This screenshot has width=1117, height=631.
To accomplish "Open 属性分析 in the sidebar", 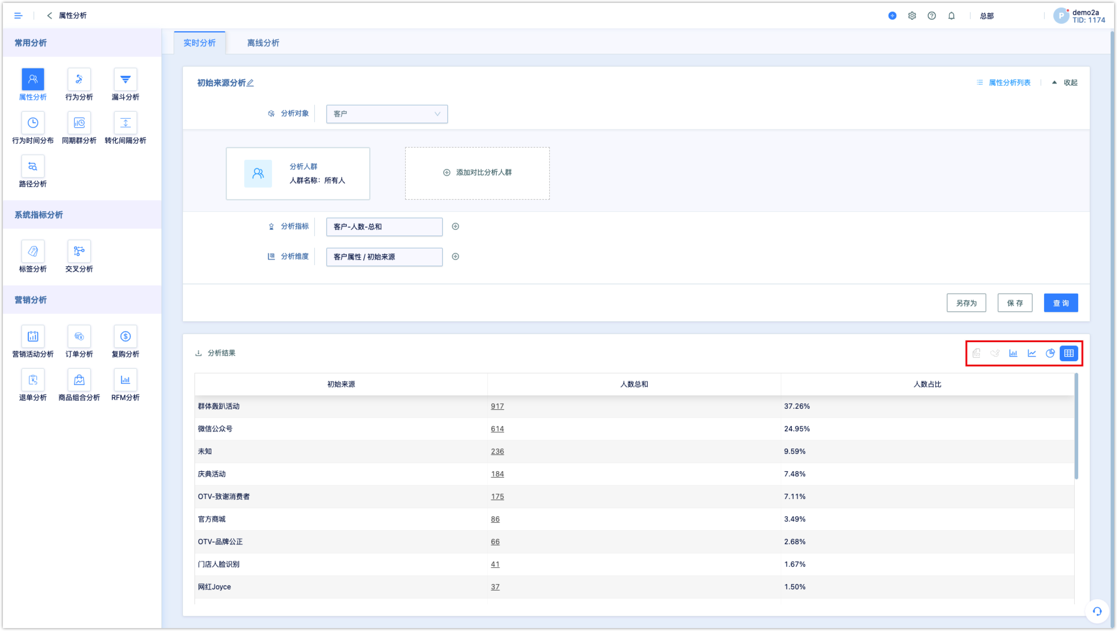I will coord(32,84).
